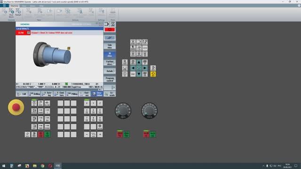Click the PROGRAM area key on keypad

click(139, 42)
